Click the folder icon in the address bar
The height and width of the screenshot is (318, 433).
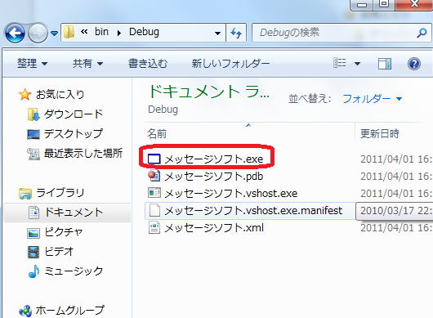click(x=69, y=33)
